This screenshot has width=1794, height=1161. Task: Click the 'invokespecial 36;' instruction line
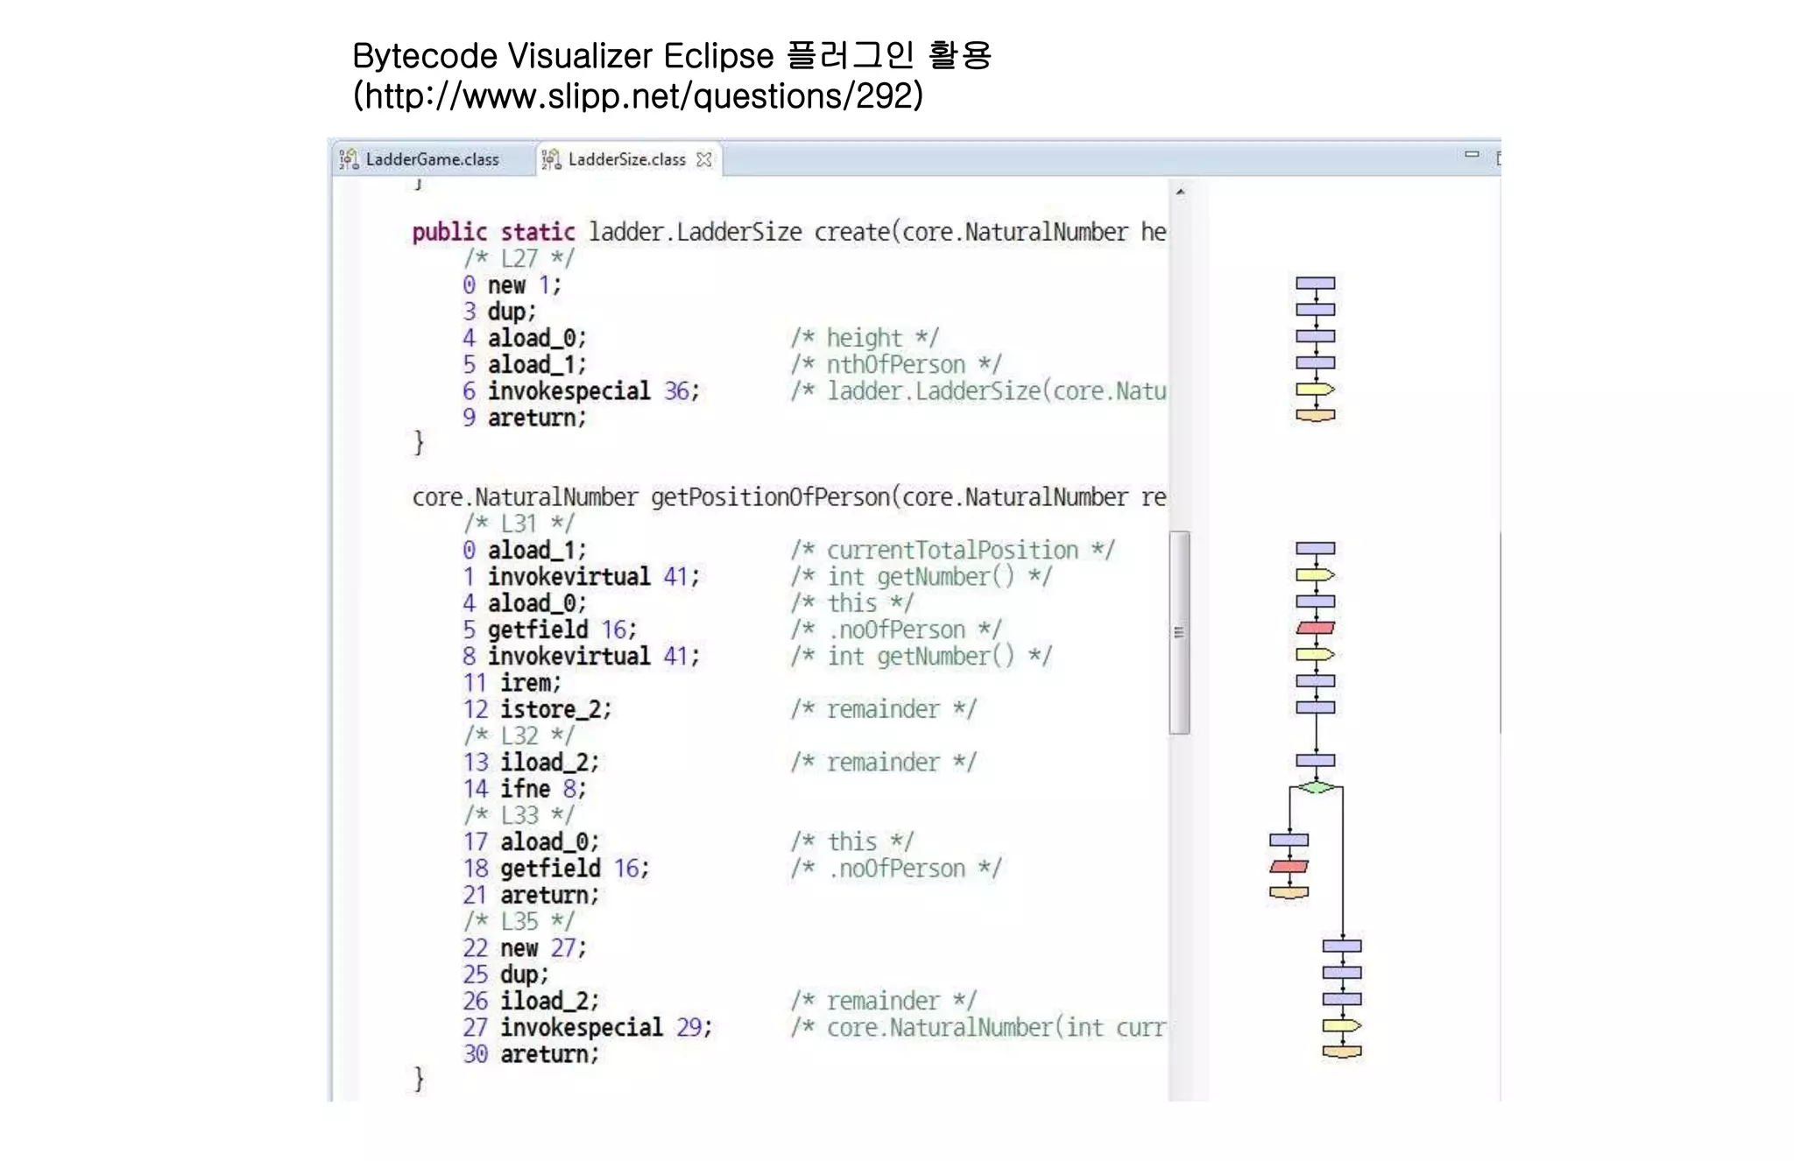(582, 391)
